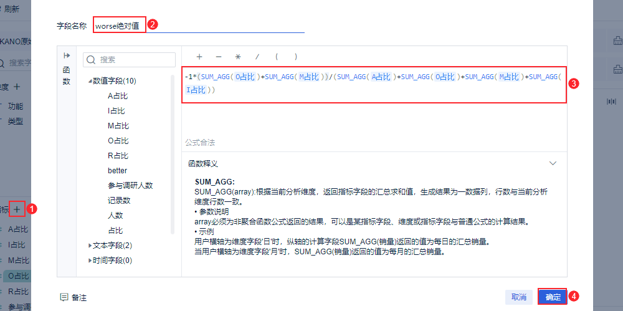Select highlighted O占比 indicator in background panel
623x311 pixels.
click(18, 276)
